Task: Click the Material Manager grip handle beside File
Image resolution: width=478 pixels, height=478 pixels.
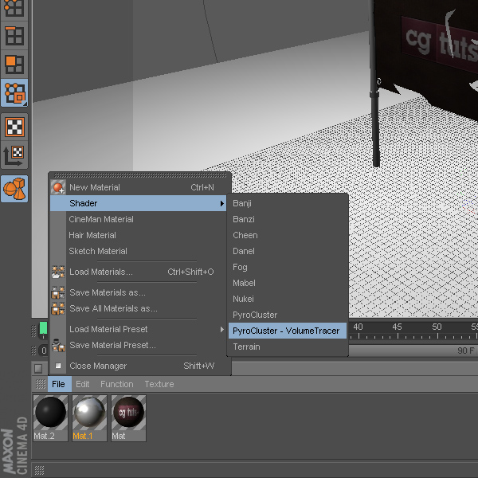Action: tap(41, 384)
